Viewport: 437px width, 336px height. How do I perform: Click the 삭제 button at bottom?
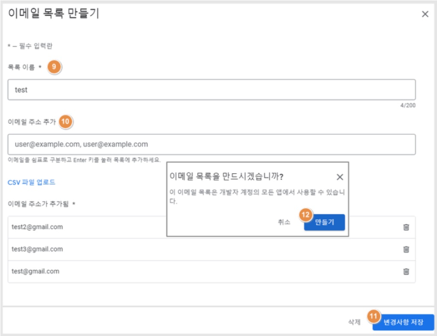coord(354,322)
